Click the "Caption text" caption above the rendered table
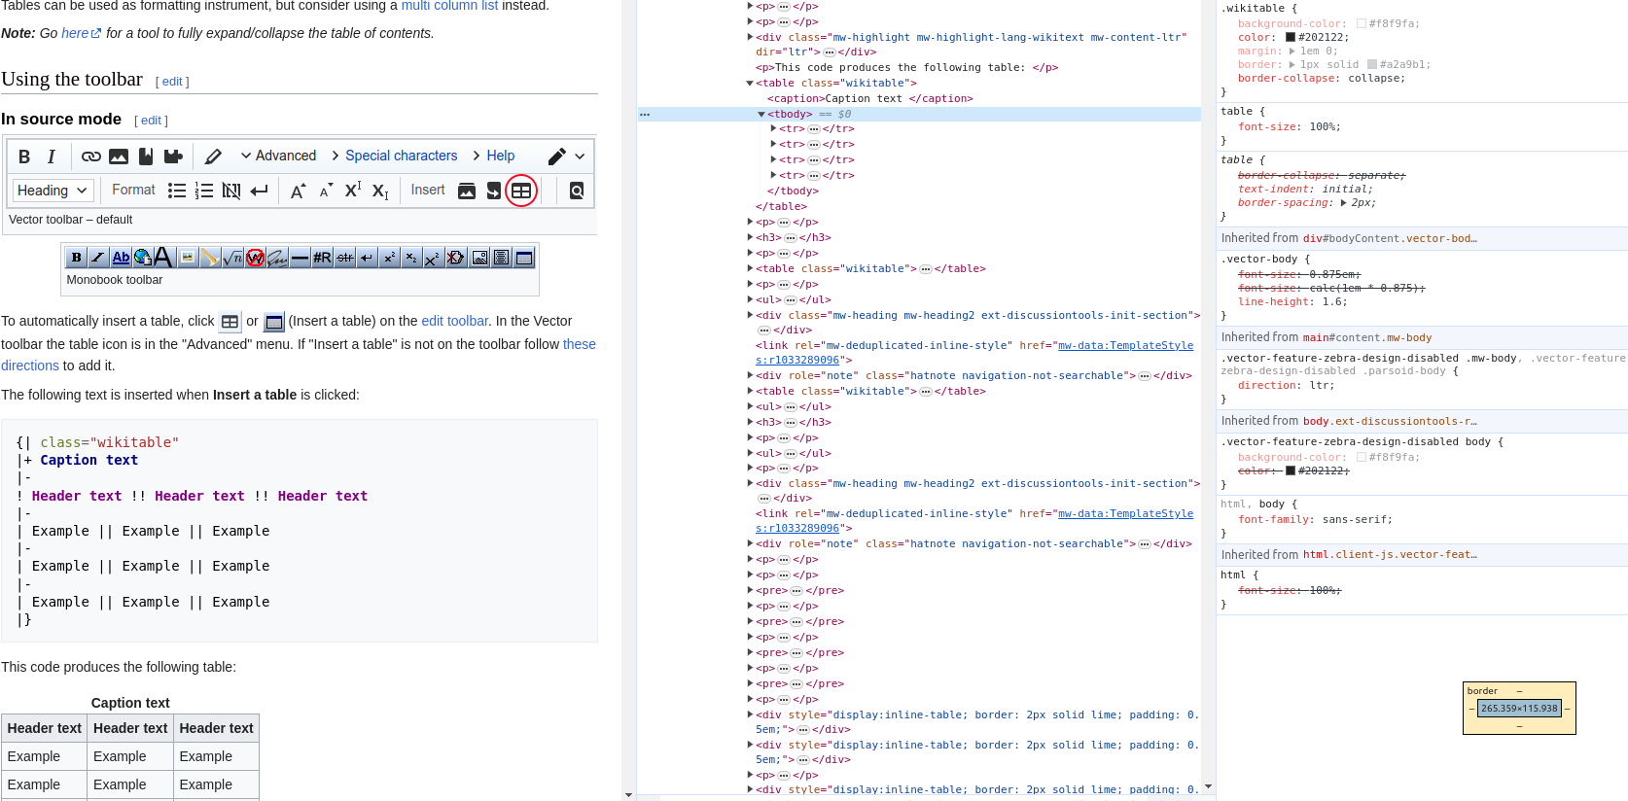1628x801 pixels. click(x=130, y=703)
